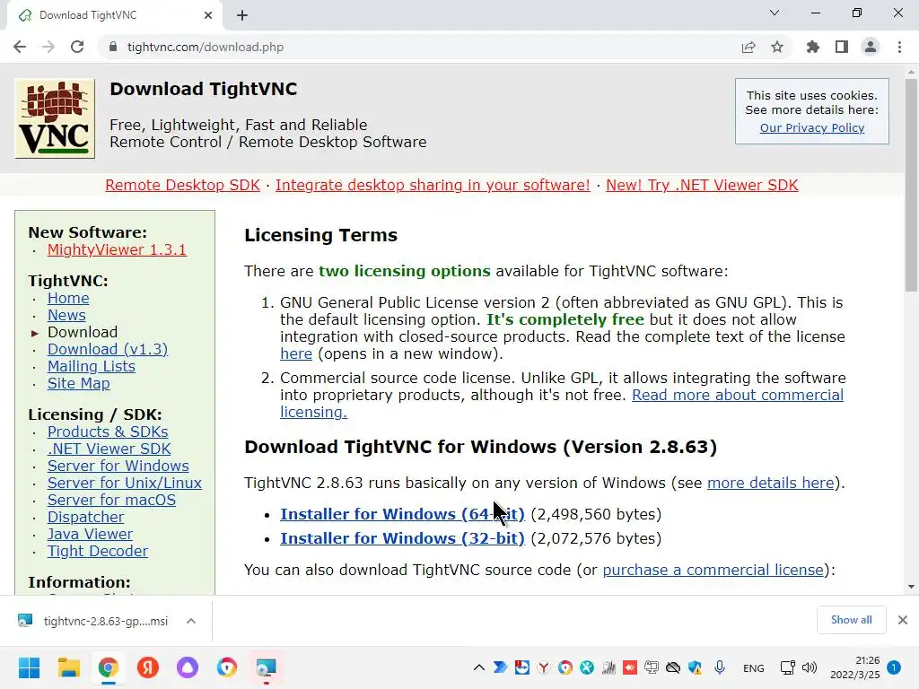The height and width of the screenshot is (689, 919).
Task: Open the volume speaker icon
Action: (x=810, y=667)
